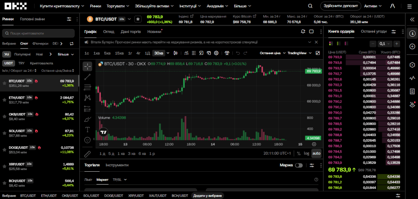This screenshot has height=199, width=418.
Task: Click the Здійснити депозит button
Action: [x=341, y=6]
